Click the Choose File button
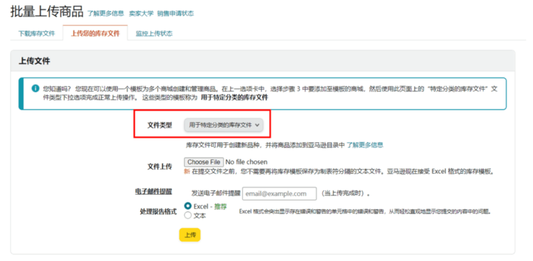 tap(204, 162)
